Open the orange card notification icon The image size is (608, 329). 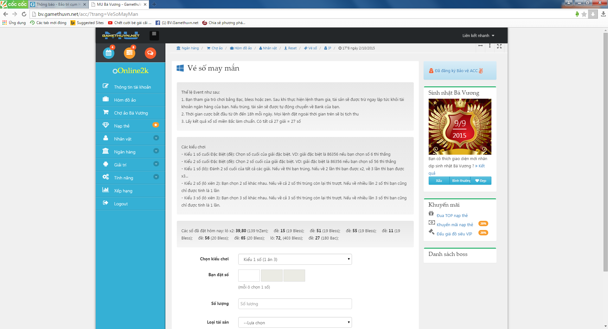click(130, 53)
